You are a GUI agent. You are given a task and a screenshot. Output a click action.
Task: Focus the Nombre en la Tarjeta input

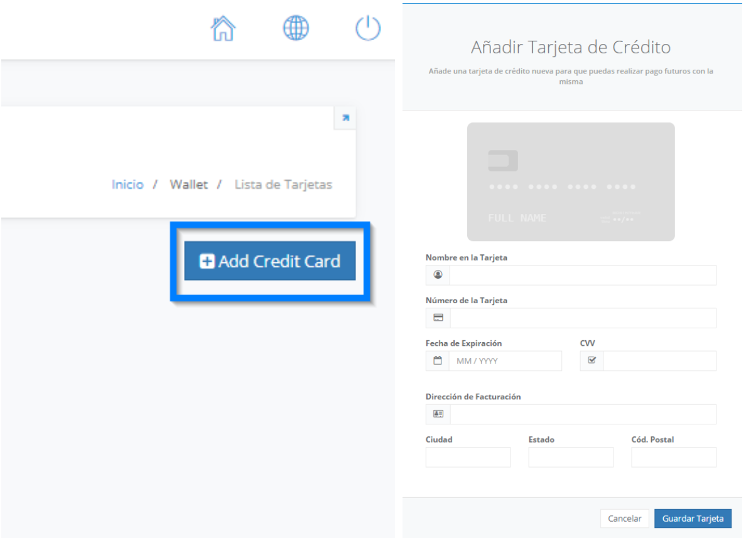pos(583,275)
